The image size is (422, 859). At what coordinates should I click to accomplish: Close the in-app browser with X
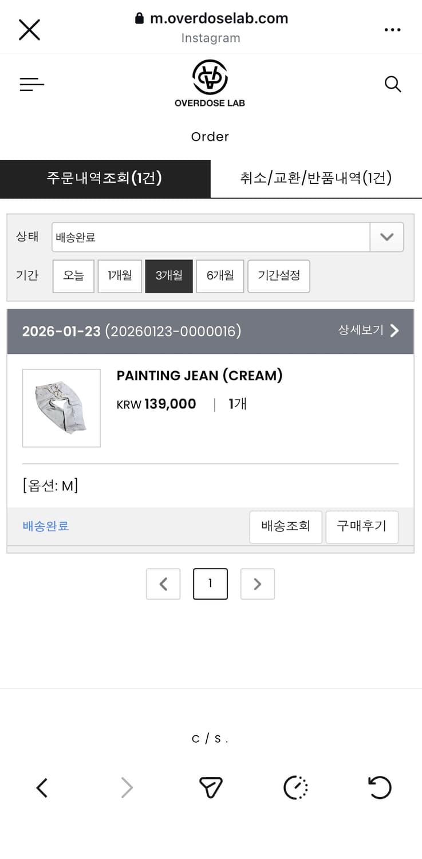[29, 29]
